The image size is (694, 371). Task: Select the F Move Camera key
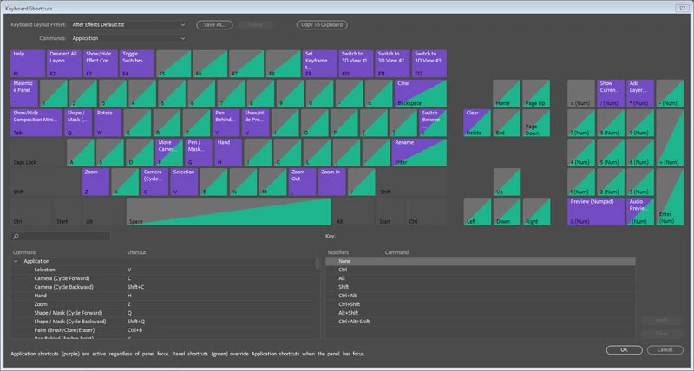(x=169, y=153)
